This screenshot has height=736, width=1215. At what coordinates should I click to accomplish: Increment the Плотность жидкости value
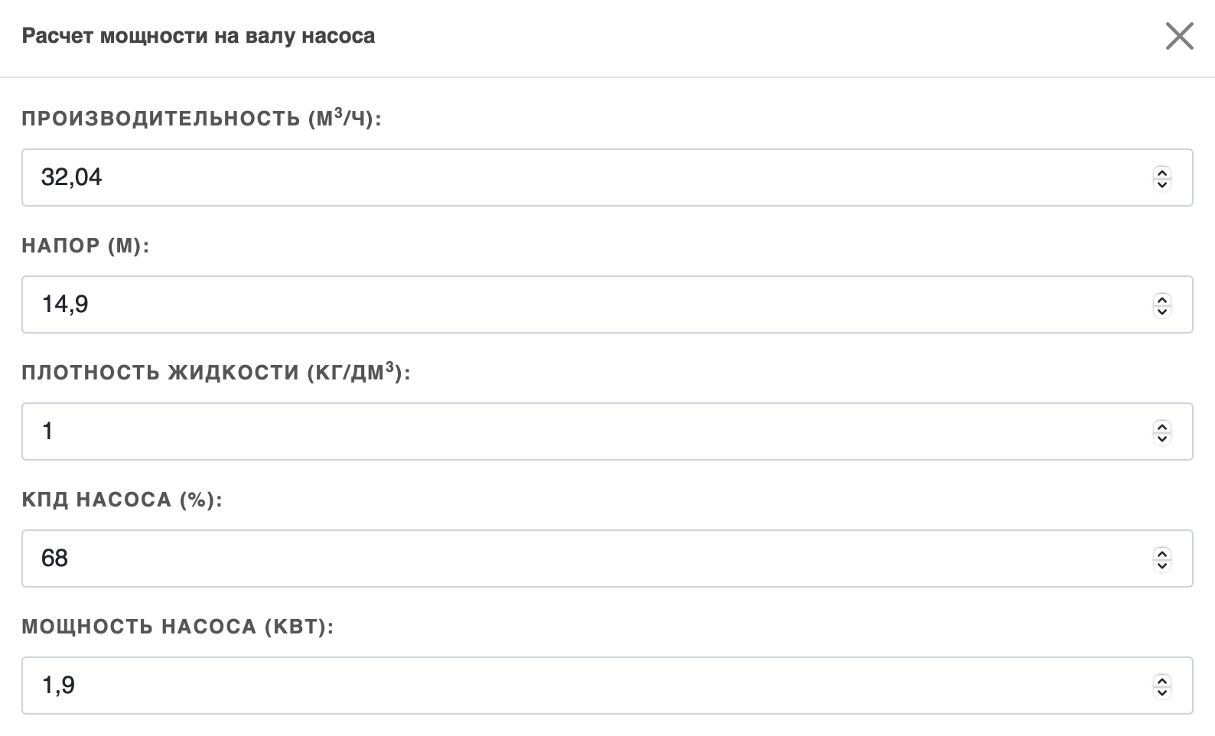tap(1161, 426)
